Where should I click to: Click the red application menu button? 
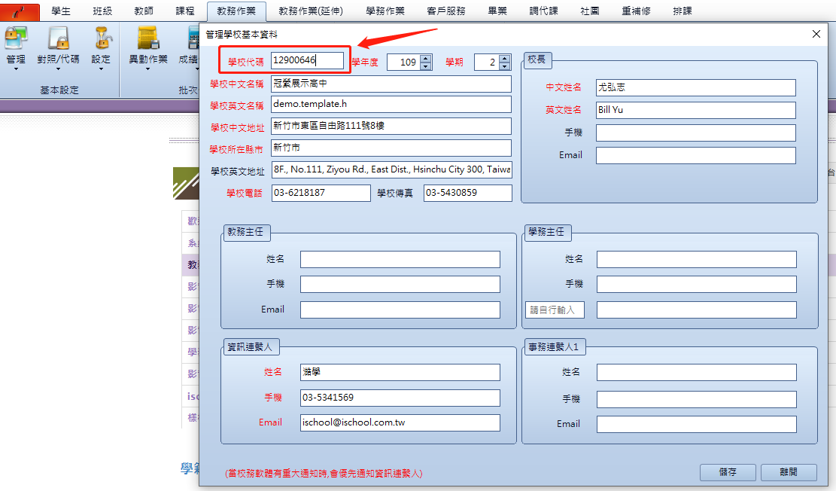[x=20, y=11]
